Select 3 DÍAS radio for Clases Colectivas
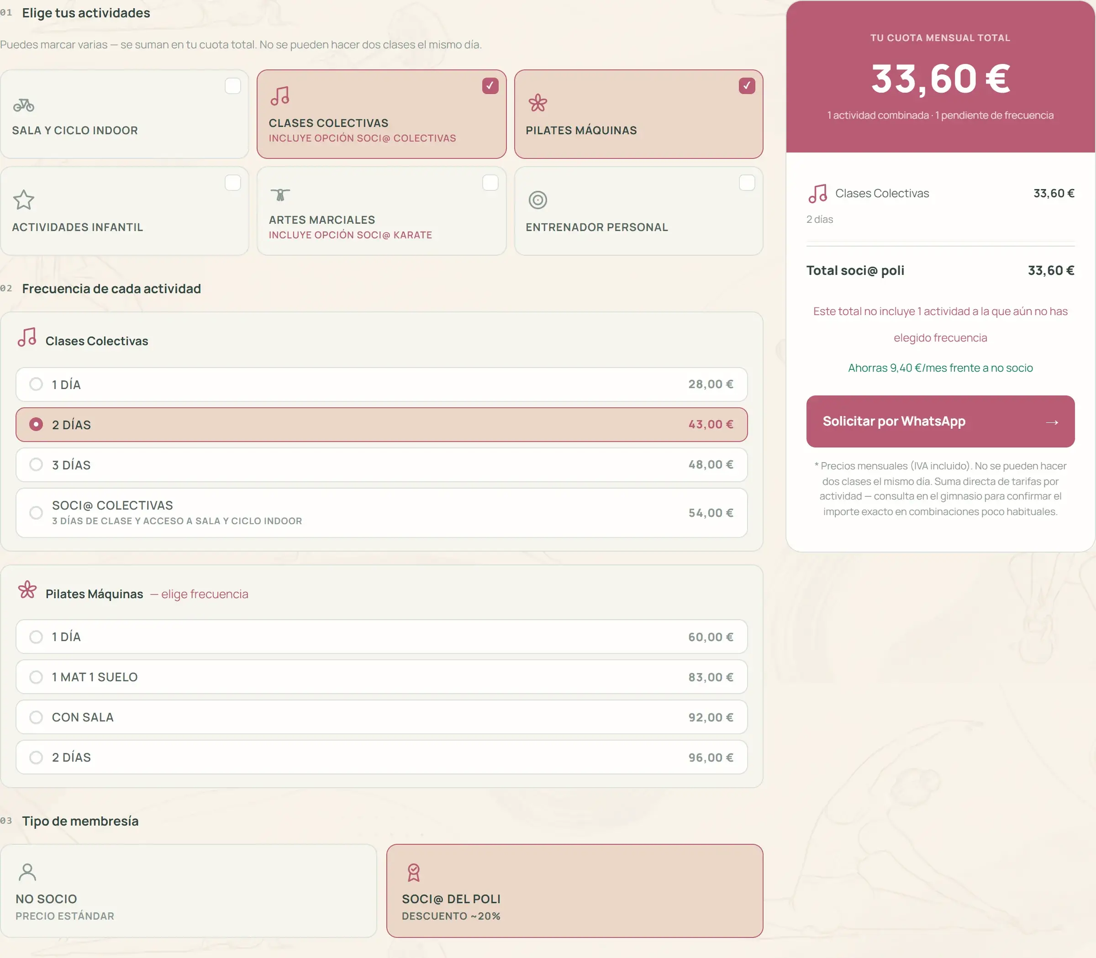1096x958 pixels. coord(36,464)
